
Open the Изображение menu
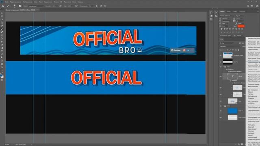click(28, 2)
